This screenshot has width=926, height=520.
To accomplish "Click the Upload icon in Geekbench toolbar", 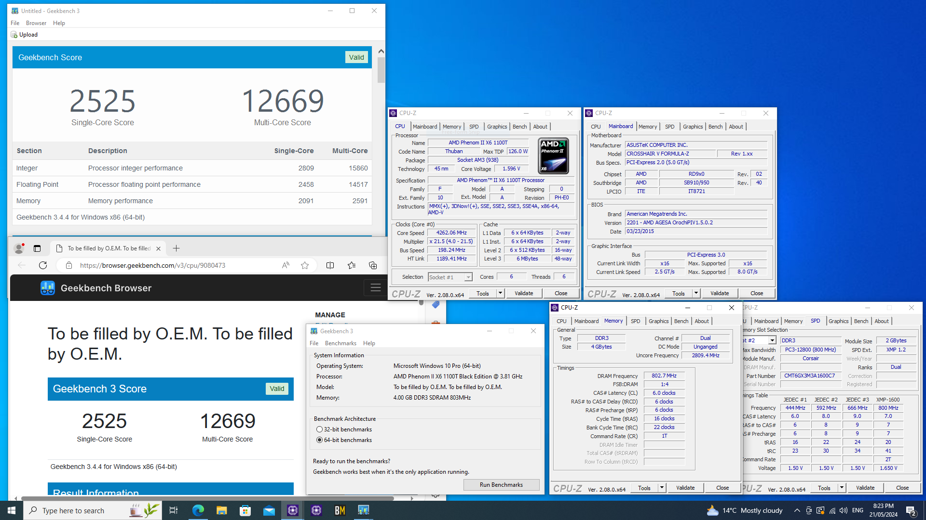I will [14, 35].
